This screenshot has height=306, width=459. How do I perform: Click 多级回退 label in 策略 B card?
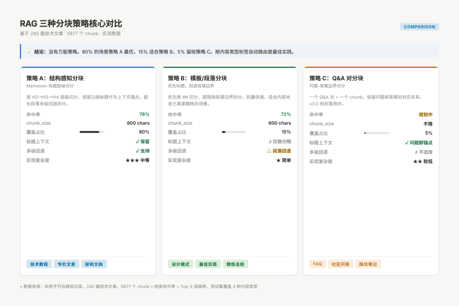click(177, 151)
